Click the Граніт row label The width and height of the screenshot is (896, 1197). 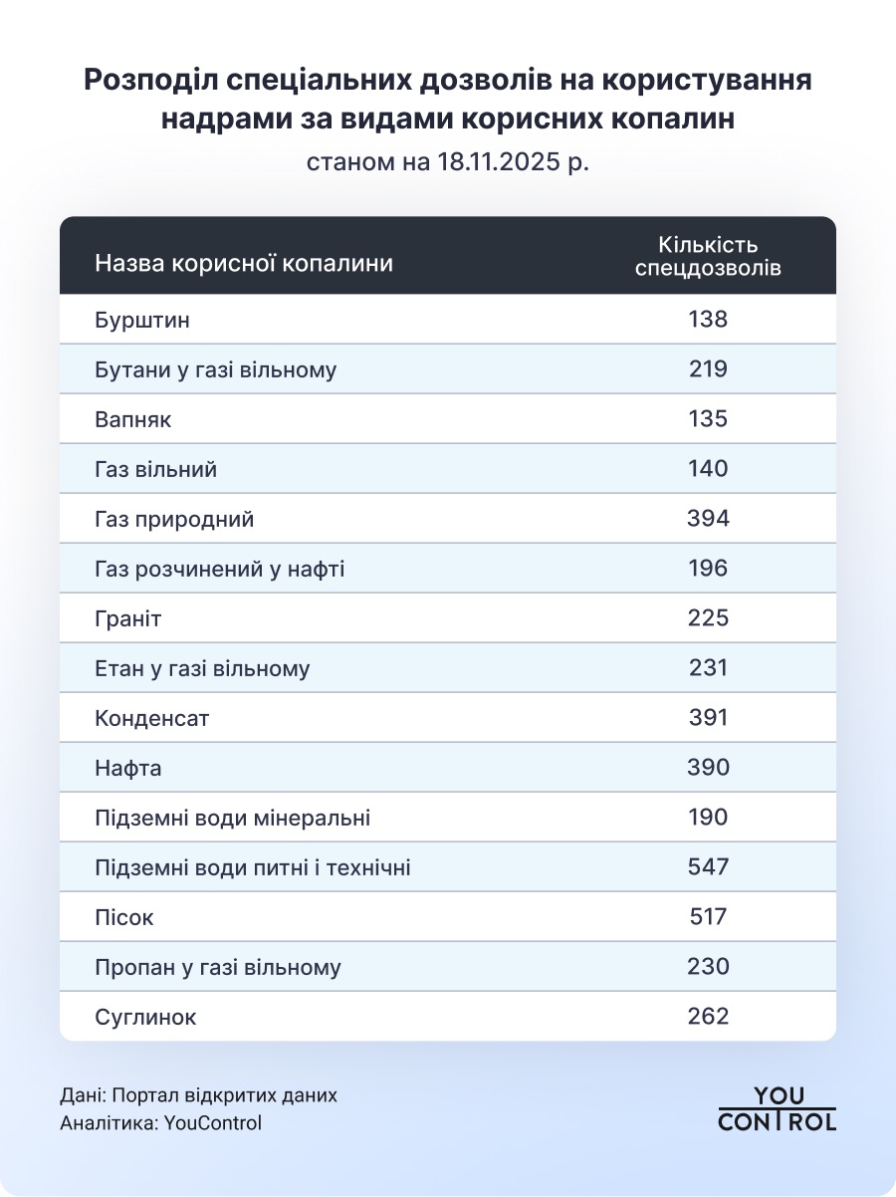point(128,618)
